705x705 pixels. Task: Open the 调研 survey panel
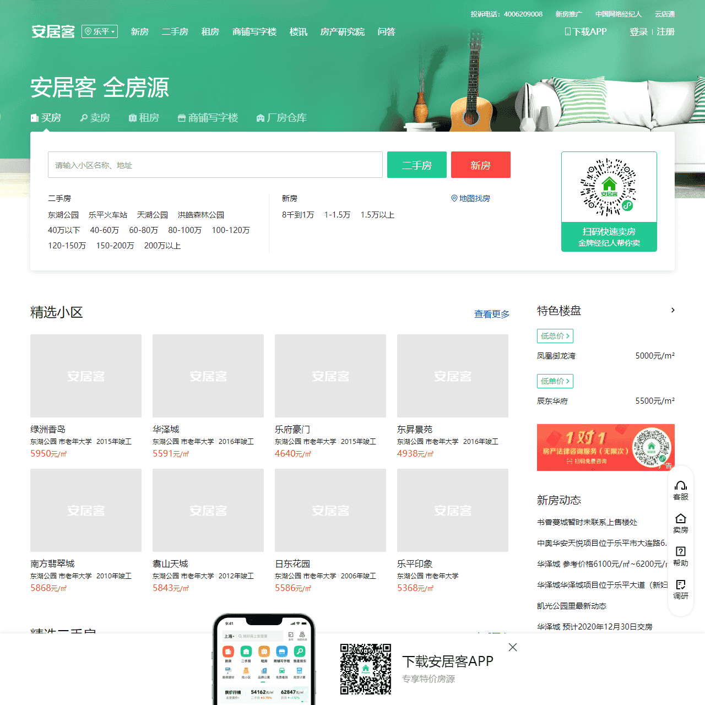pos(681,589)
